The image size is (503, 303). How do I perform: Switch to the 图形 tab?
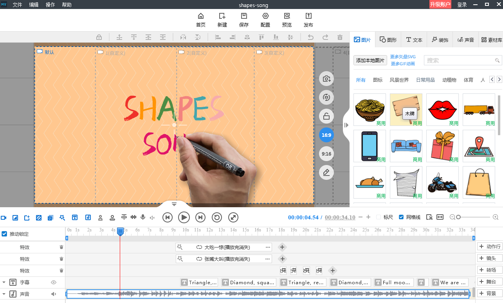[x=388, y=40]
